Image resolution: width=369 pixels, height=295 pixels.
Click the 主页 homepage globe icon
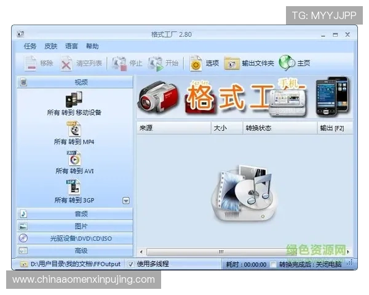point(287,63)
